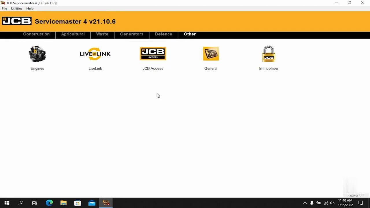The height and width of the screenshot is (208, 370).
Task: Open the Help menu
Action: [x=30, y=8]
